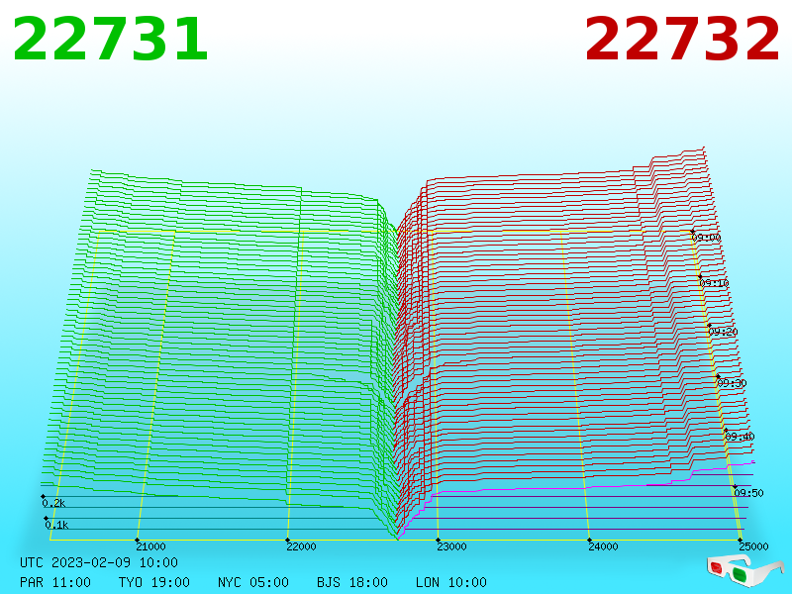792x594 pixels.
Task: Click the 0.2k depth axis label
Action: point(53,503)
